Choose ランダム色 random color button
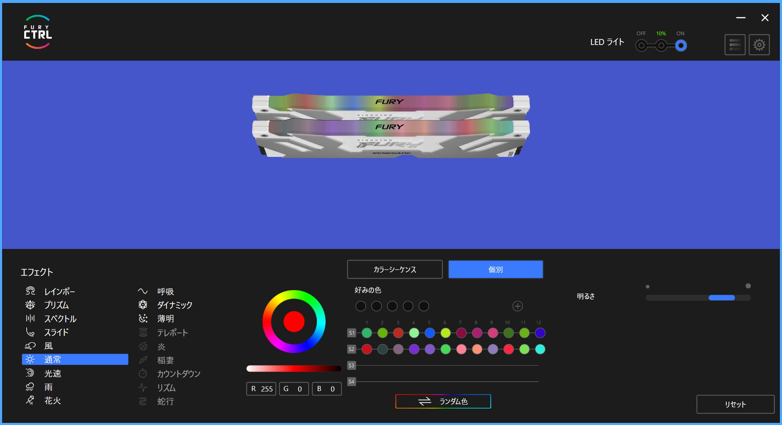782x425 pixels. 443,401
